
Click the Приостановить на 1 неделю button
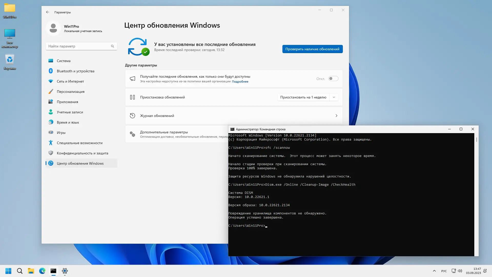pyautogui.click(x=303, y=97)
